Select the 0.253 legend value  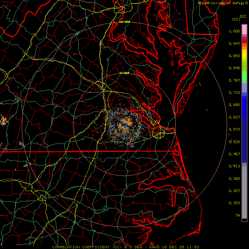[x=234, y=203]
